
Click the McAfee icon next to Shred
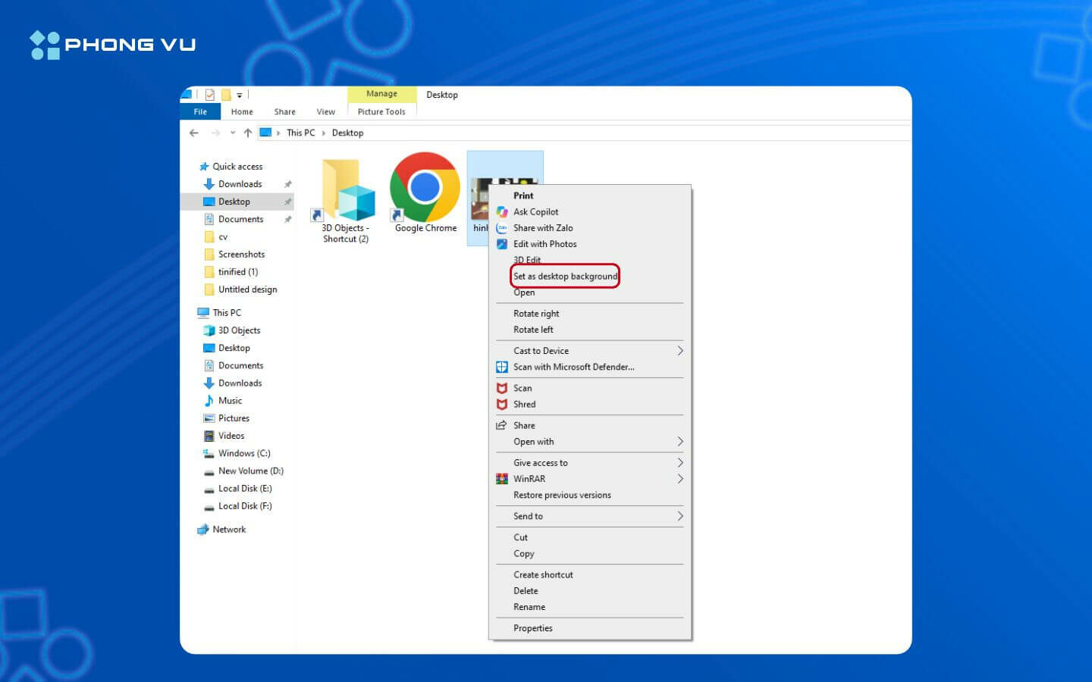(502, 405)
